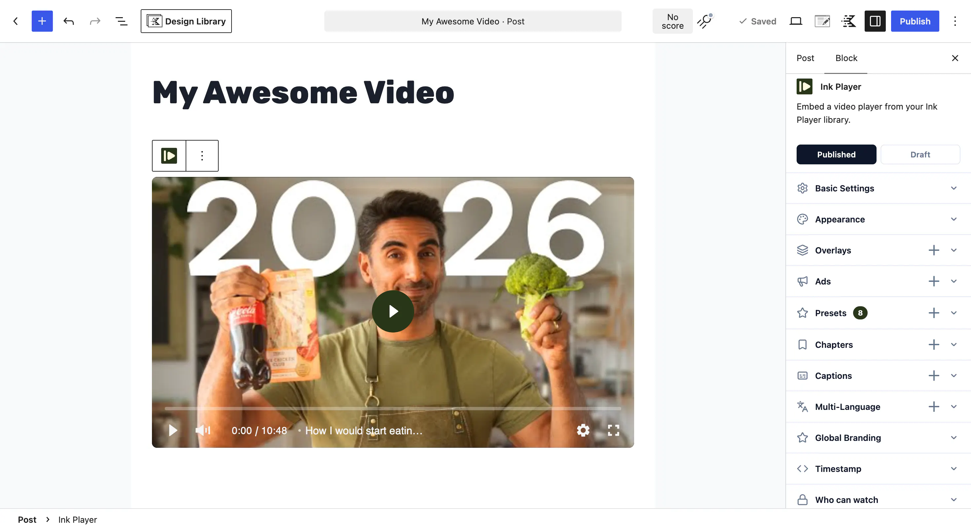This screenshot has height=530, width=971.
Task: Add a new caption with the plus icon
Action: click(934, 375)
